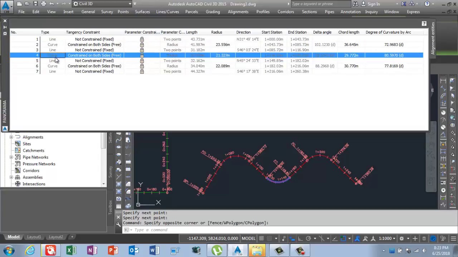Toggle the parameter lock for row 6

click(x=142, y=66)
